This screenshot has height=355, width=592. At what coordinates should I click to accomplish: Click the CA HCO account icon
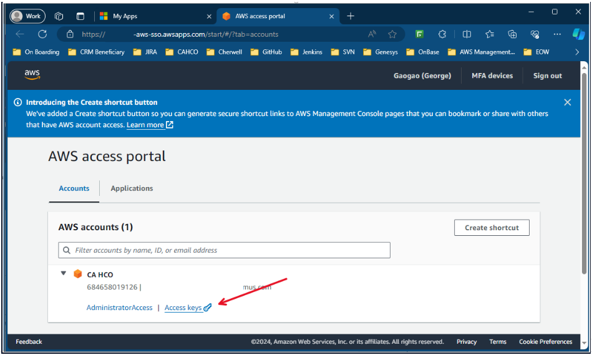tap(78, 274)
